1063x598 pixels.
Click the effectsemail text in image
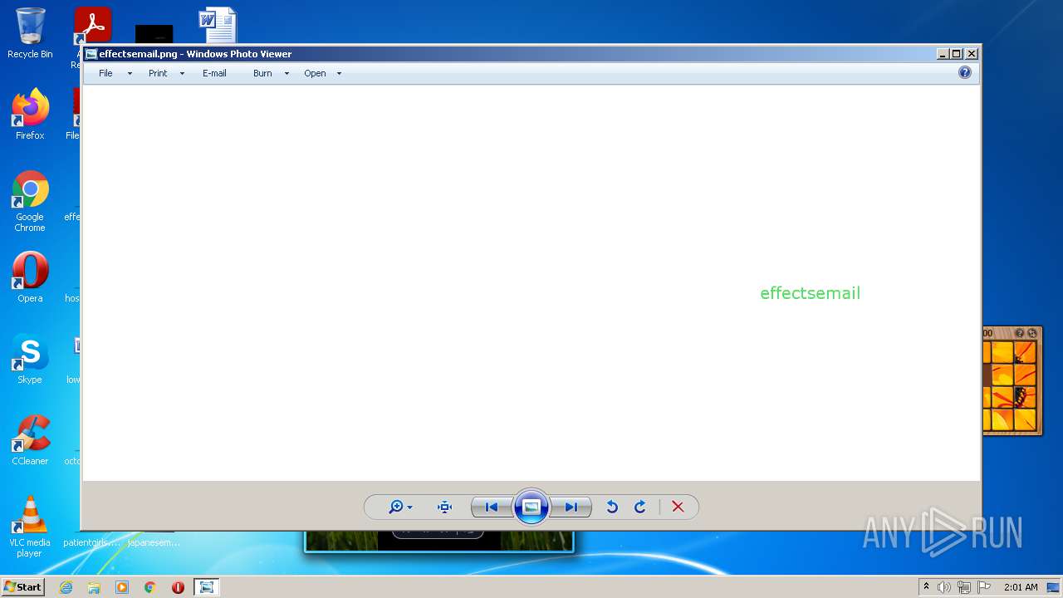point(810,293)
